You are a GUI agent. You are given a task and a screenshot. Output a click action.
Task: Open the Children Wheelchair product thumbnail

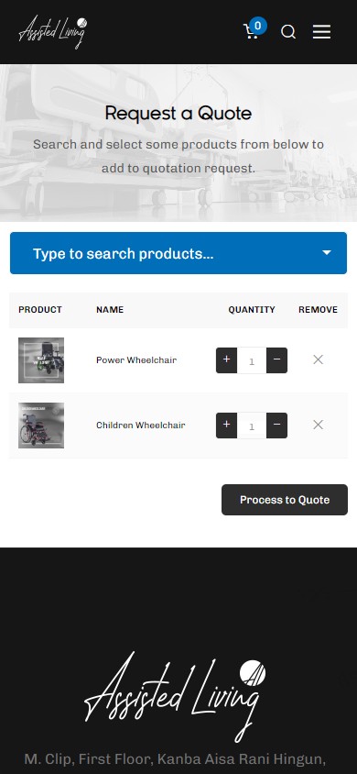41,426
